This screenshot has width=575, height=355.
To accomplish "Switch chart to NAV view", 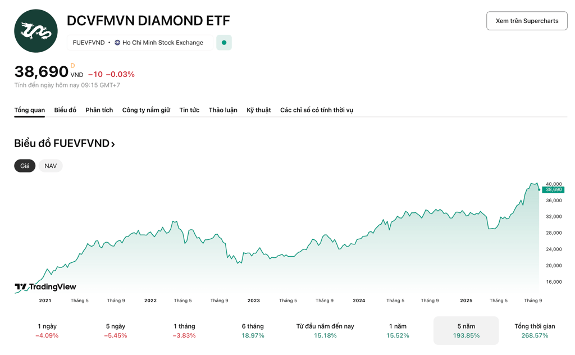I will [x=51, y=166].
